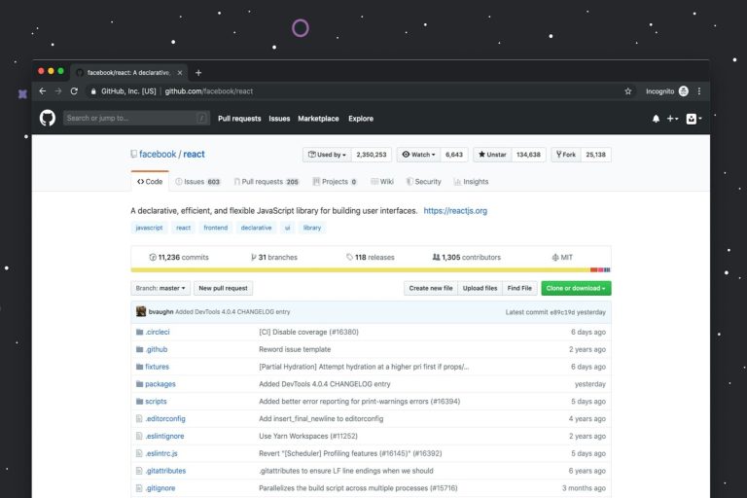Click the GitHub octocat logo
The image size is (747, 498).
pyautogui.click(x=47, y=119)
